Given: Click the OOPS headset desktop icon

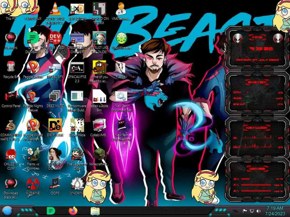Looking at the screenshot, I should 55,186.
